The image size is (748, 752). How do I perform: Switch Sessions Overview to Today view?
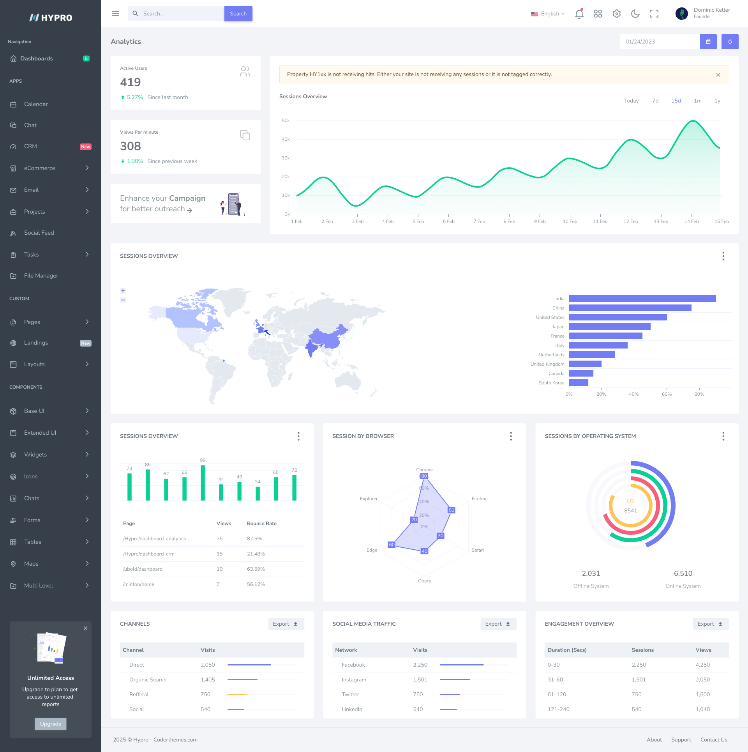tap(631, 101)
